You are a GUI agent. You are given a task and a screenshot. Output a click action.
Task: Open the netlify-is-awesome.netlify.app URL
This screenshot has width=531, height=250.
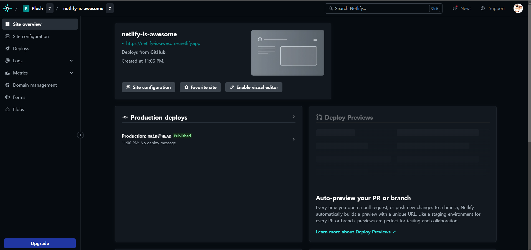tap(163, 43)
